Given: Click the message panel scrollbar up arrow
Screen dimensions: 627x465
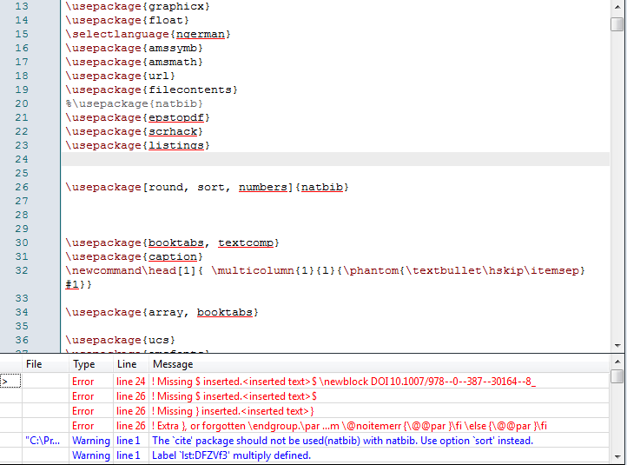Looking at the screenshot, I should pyautogui.click(x=617, y=362).
